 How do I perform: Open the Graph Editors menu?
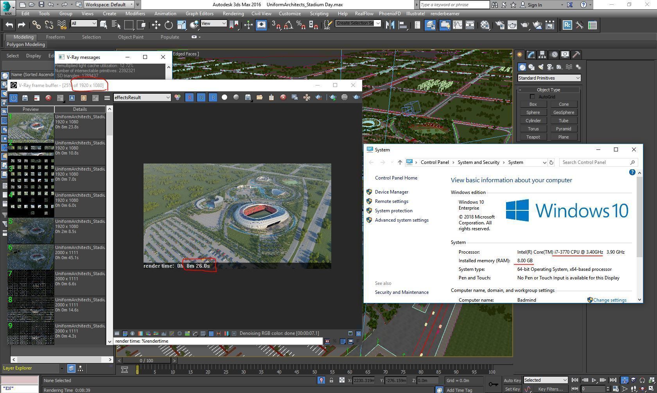[199, 13]
